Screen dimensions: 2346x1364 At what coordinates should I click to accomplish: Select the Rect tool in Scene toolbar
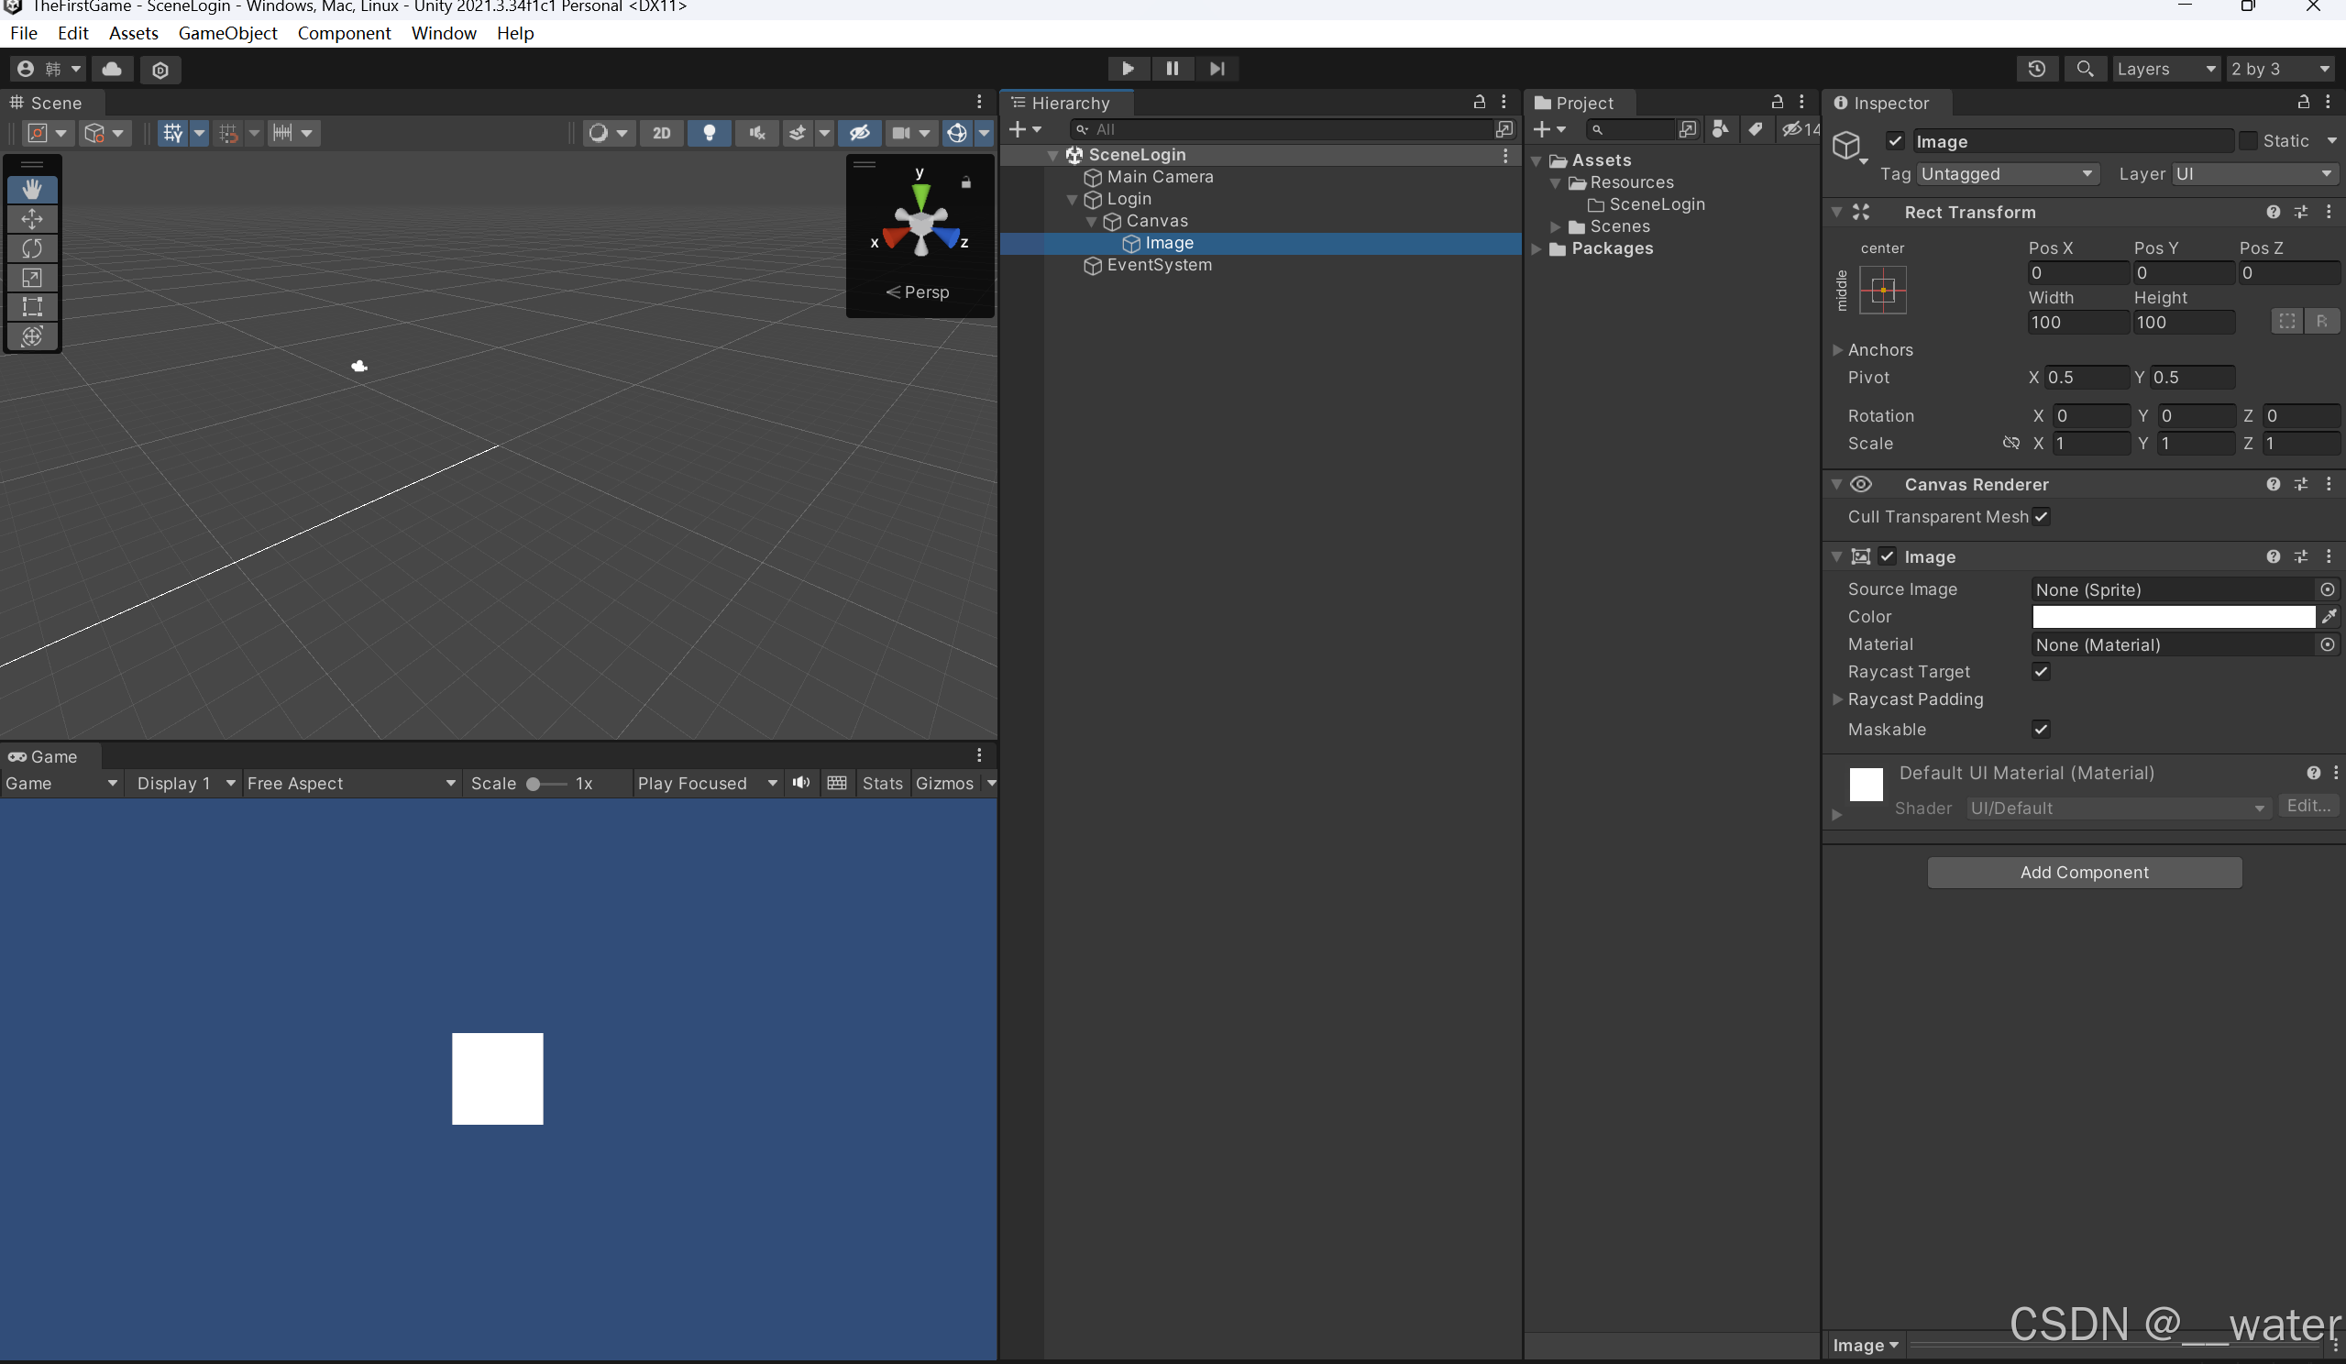tap(32, 306)
